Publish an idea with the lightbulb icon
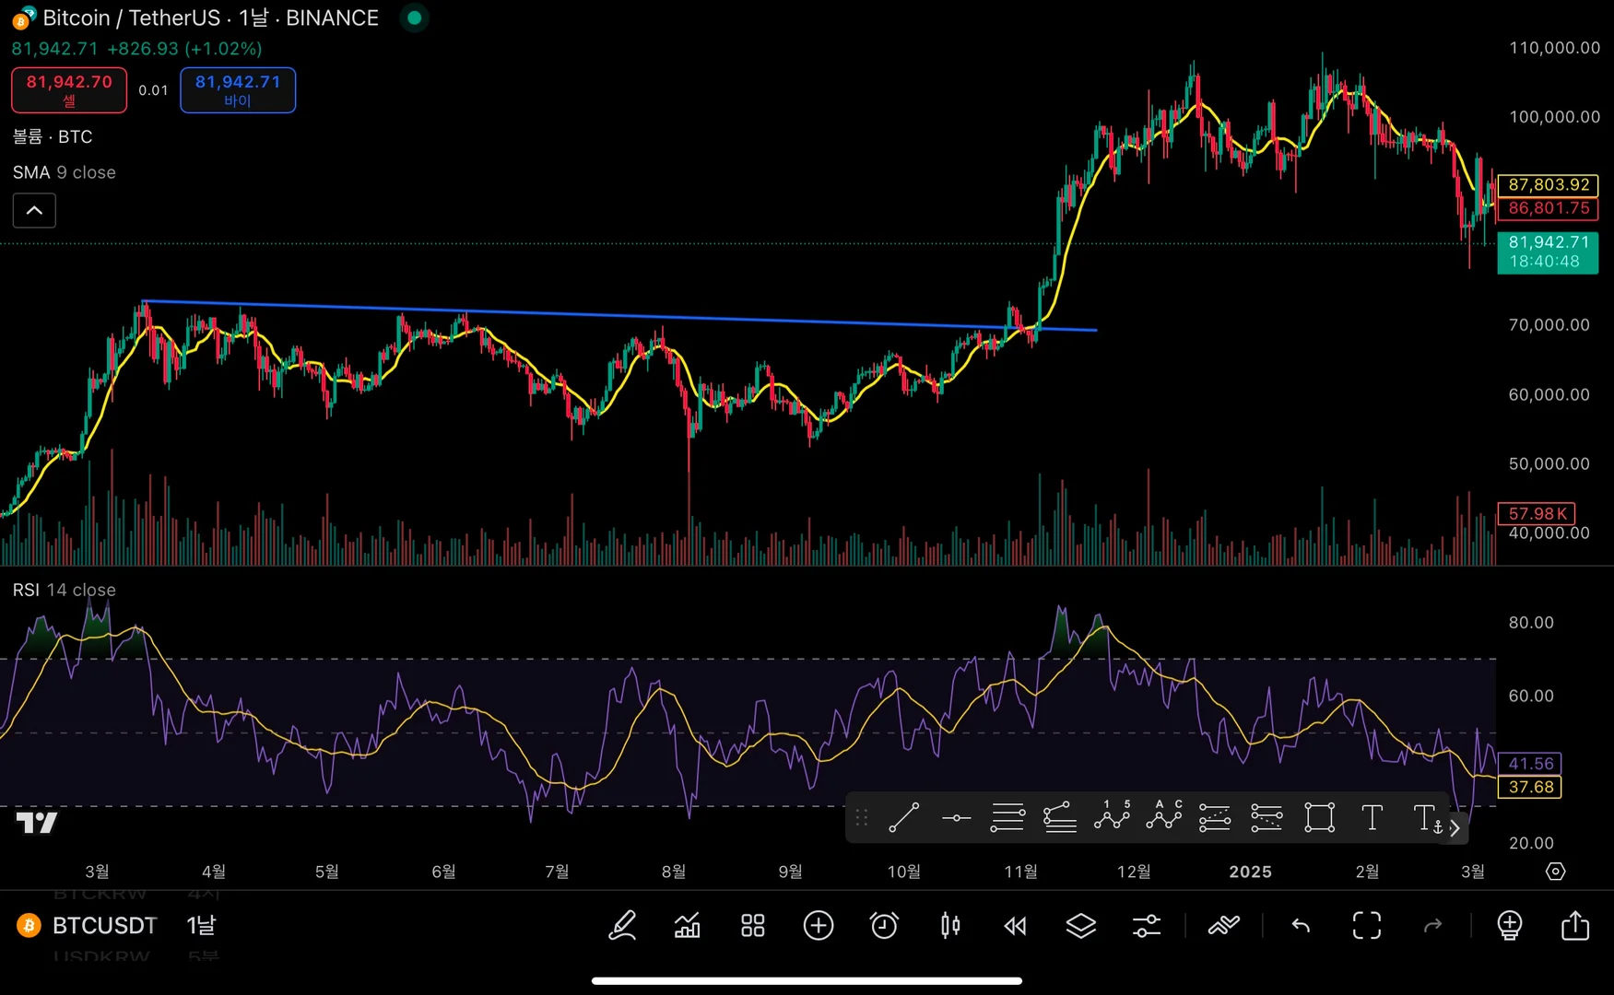 (1510, 925)
